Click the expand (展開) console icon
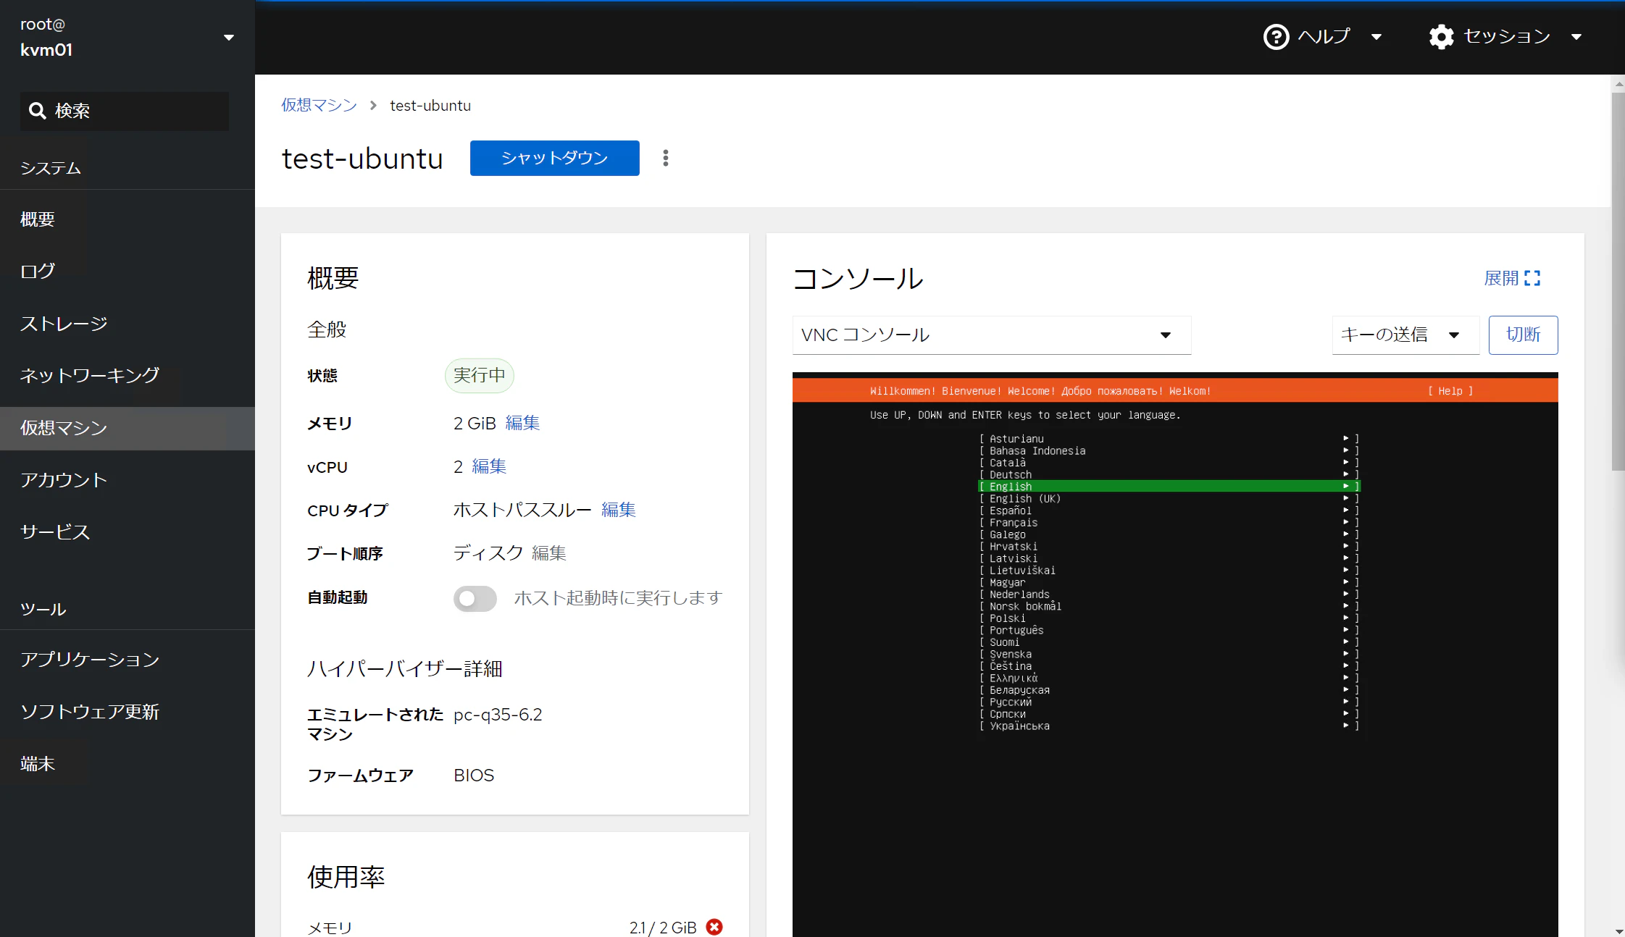The image size is (1625, 937). pos(1532,278)
